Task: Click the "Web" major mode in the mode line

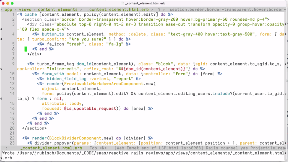Action: pos(121,148)
